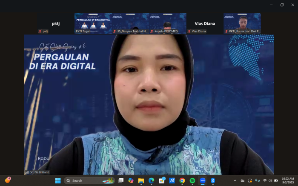This screenshot has height=186, width=298.
Task: Open the Windows Start menu
Action: (58, 180)
